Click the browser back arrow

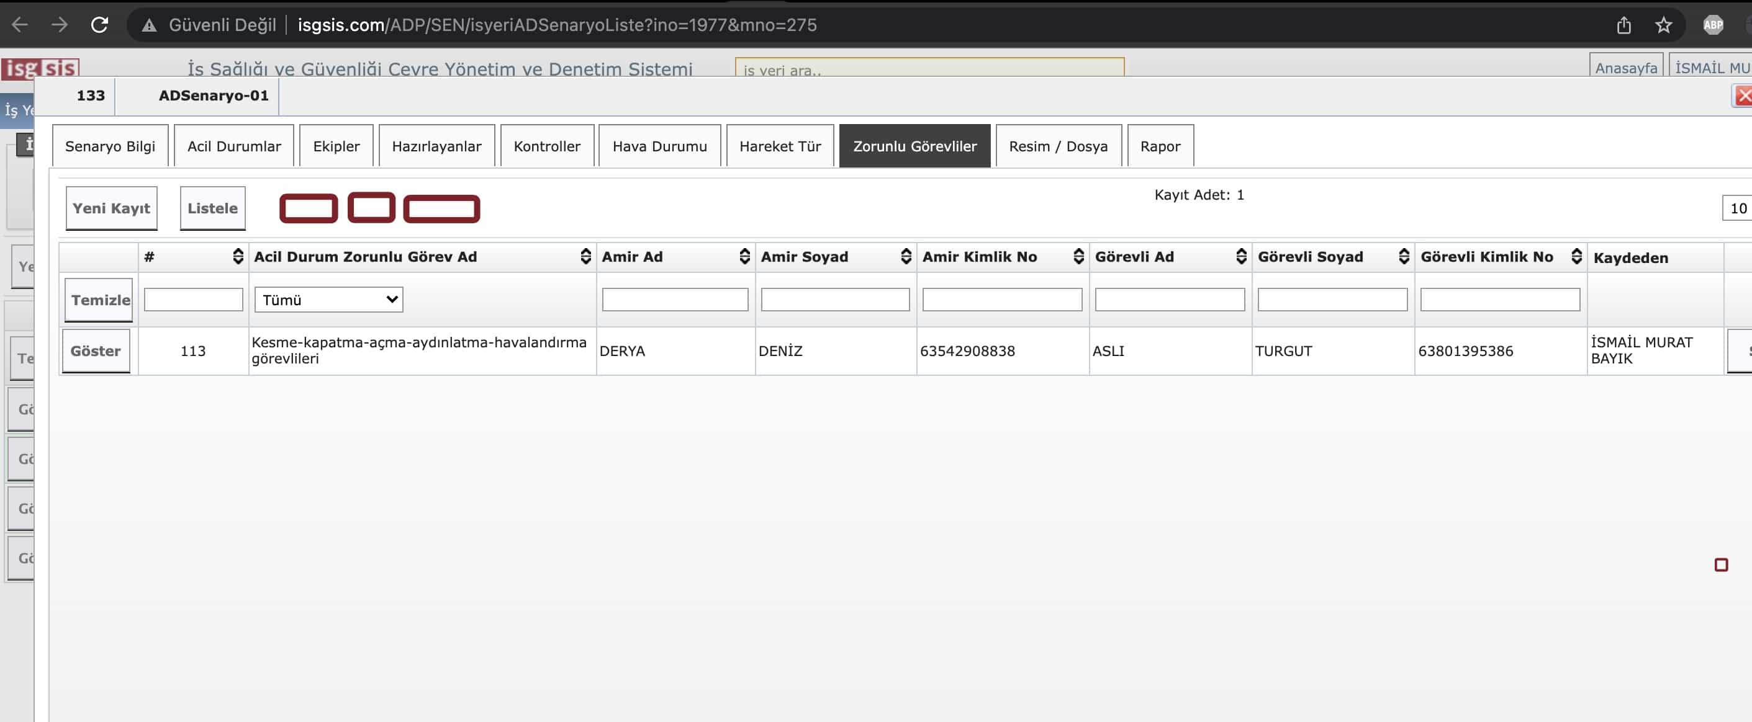pyautogui.click(x=20, y=25)
